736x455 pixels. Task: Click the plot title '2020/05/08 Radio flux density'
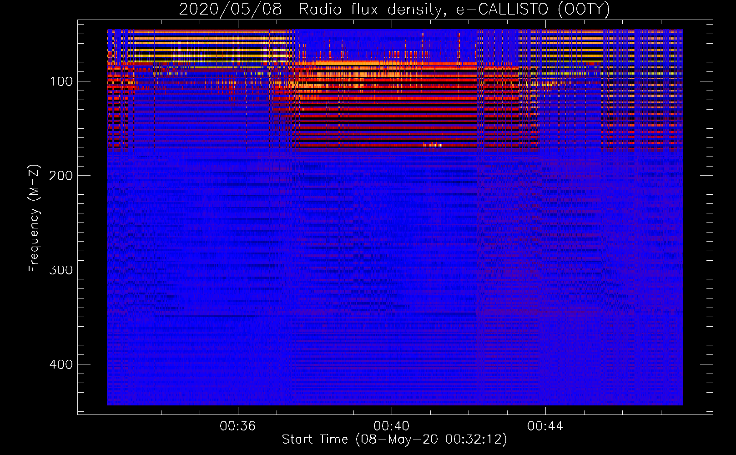[x=394, y=9]
